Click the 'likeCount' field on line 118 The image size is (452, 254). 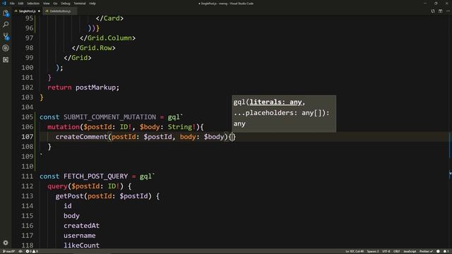coord(82,246)
